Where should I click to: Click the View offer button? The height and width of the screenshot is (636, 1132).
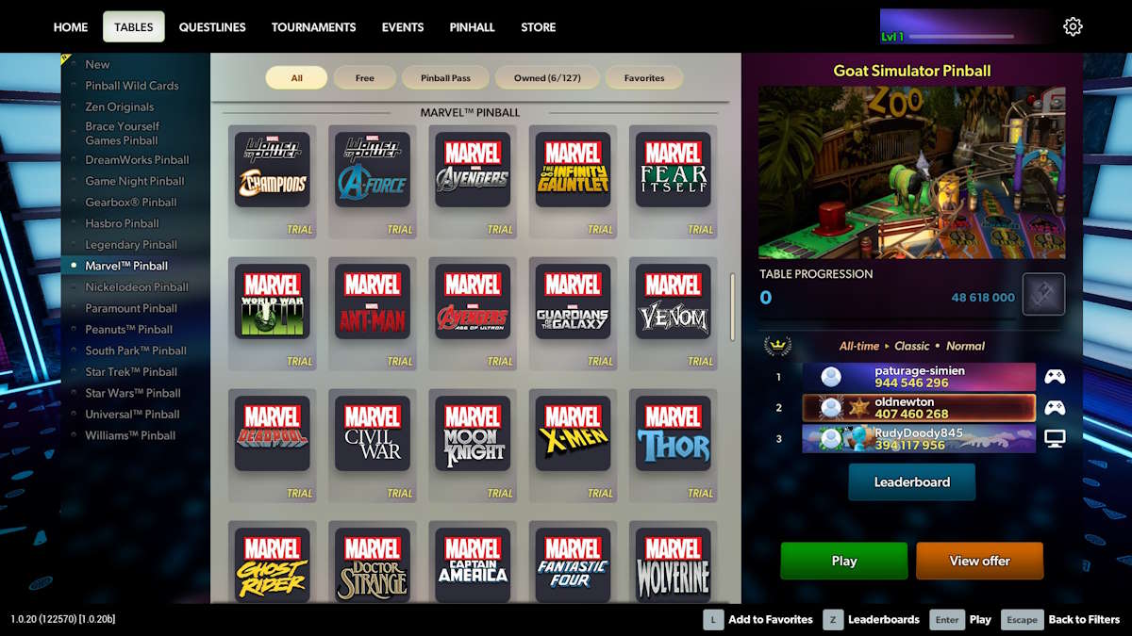tap(979, 561)
